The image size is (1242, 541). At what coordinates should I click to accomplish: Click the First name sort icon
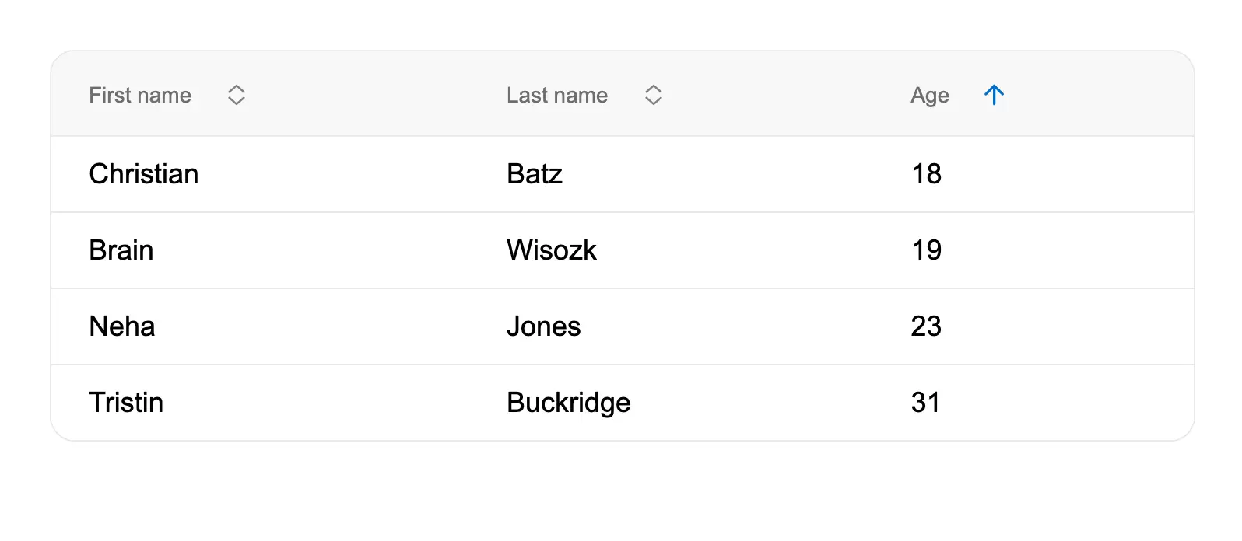(237, 95)
